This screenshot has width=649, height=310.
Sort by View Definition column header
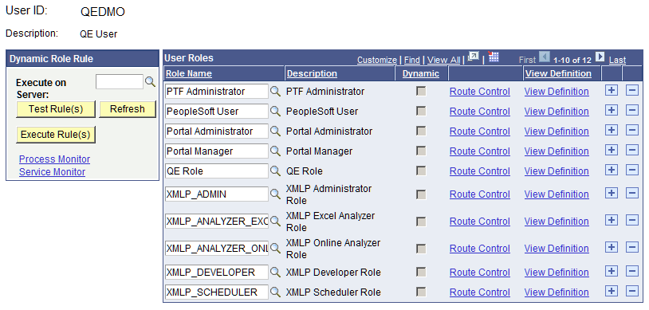pyautogui.click(x=558, y=73)
